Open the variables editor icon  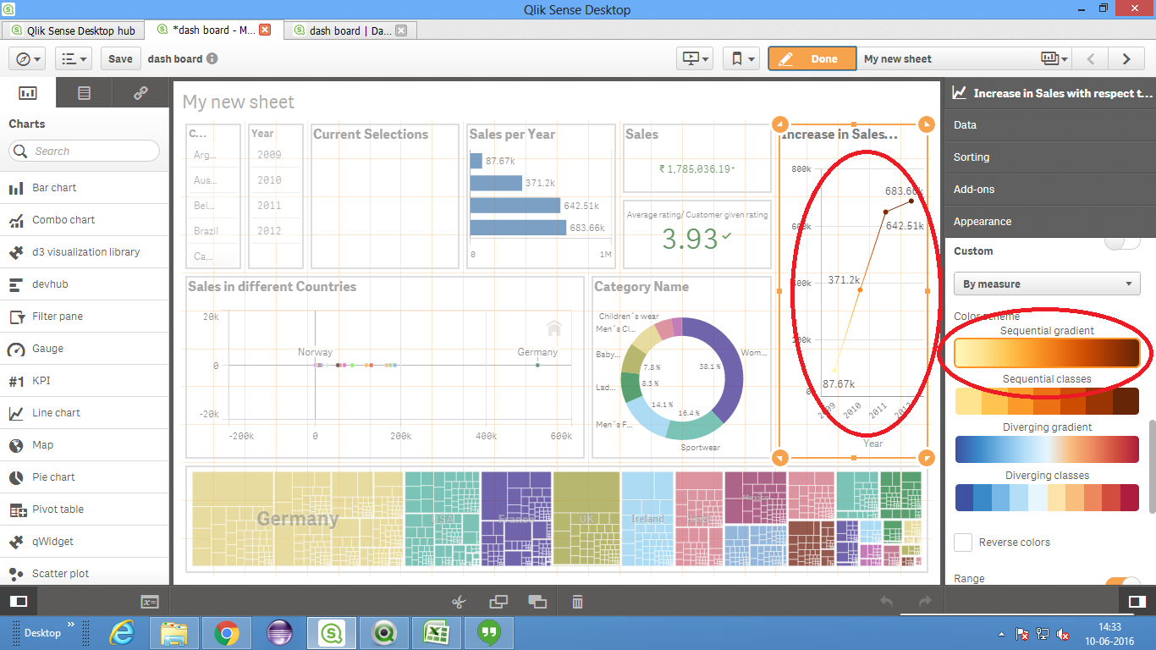150,602
